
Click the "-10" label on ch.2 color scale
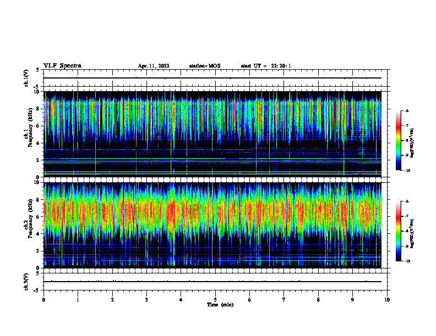(407, 261)
